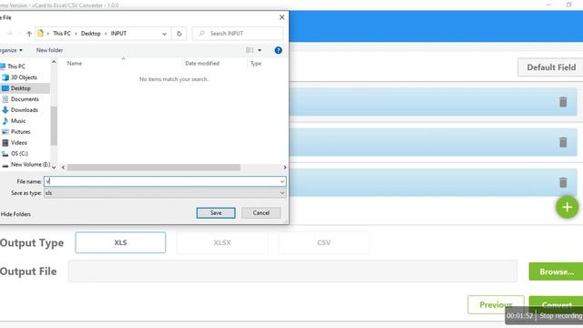Go up one folder level arrow
The image size is (583, 328).
click(x=29, y=34)
